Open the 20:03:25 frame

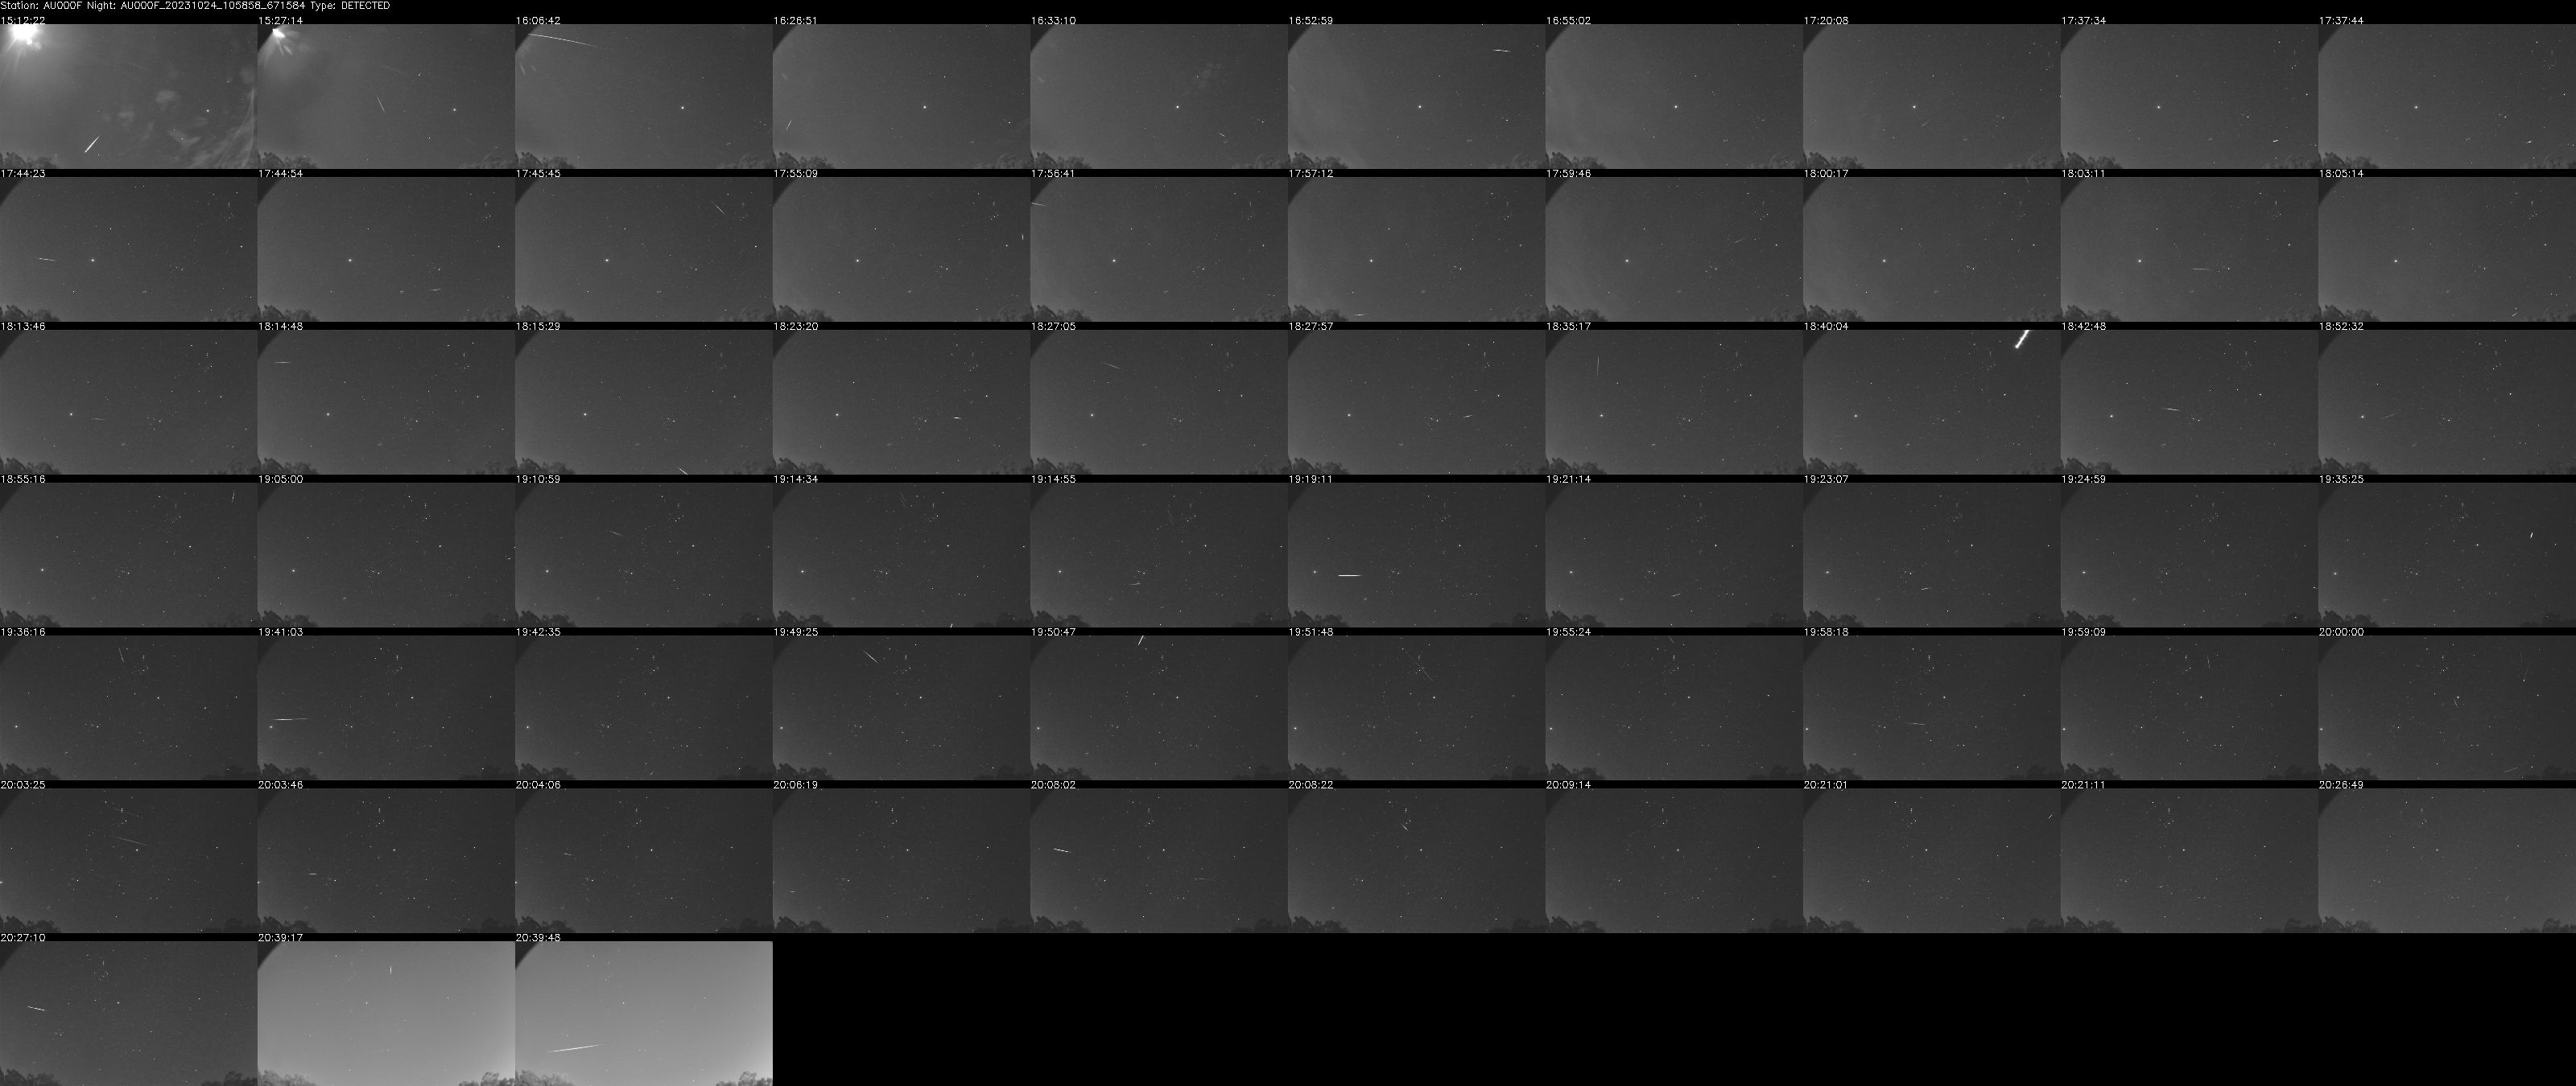point(128,860)
